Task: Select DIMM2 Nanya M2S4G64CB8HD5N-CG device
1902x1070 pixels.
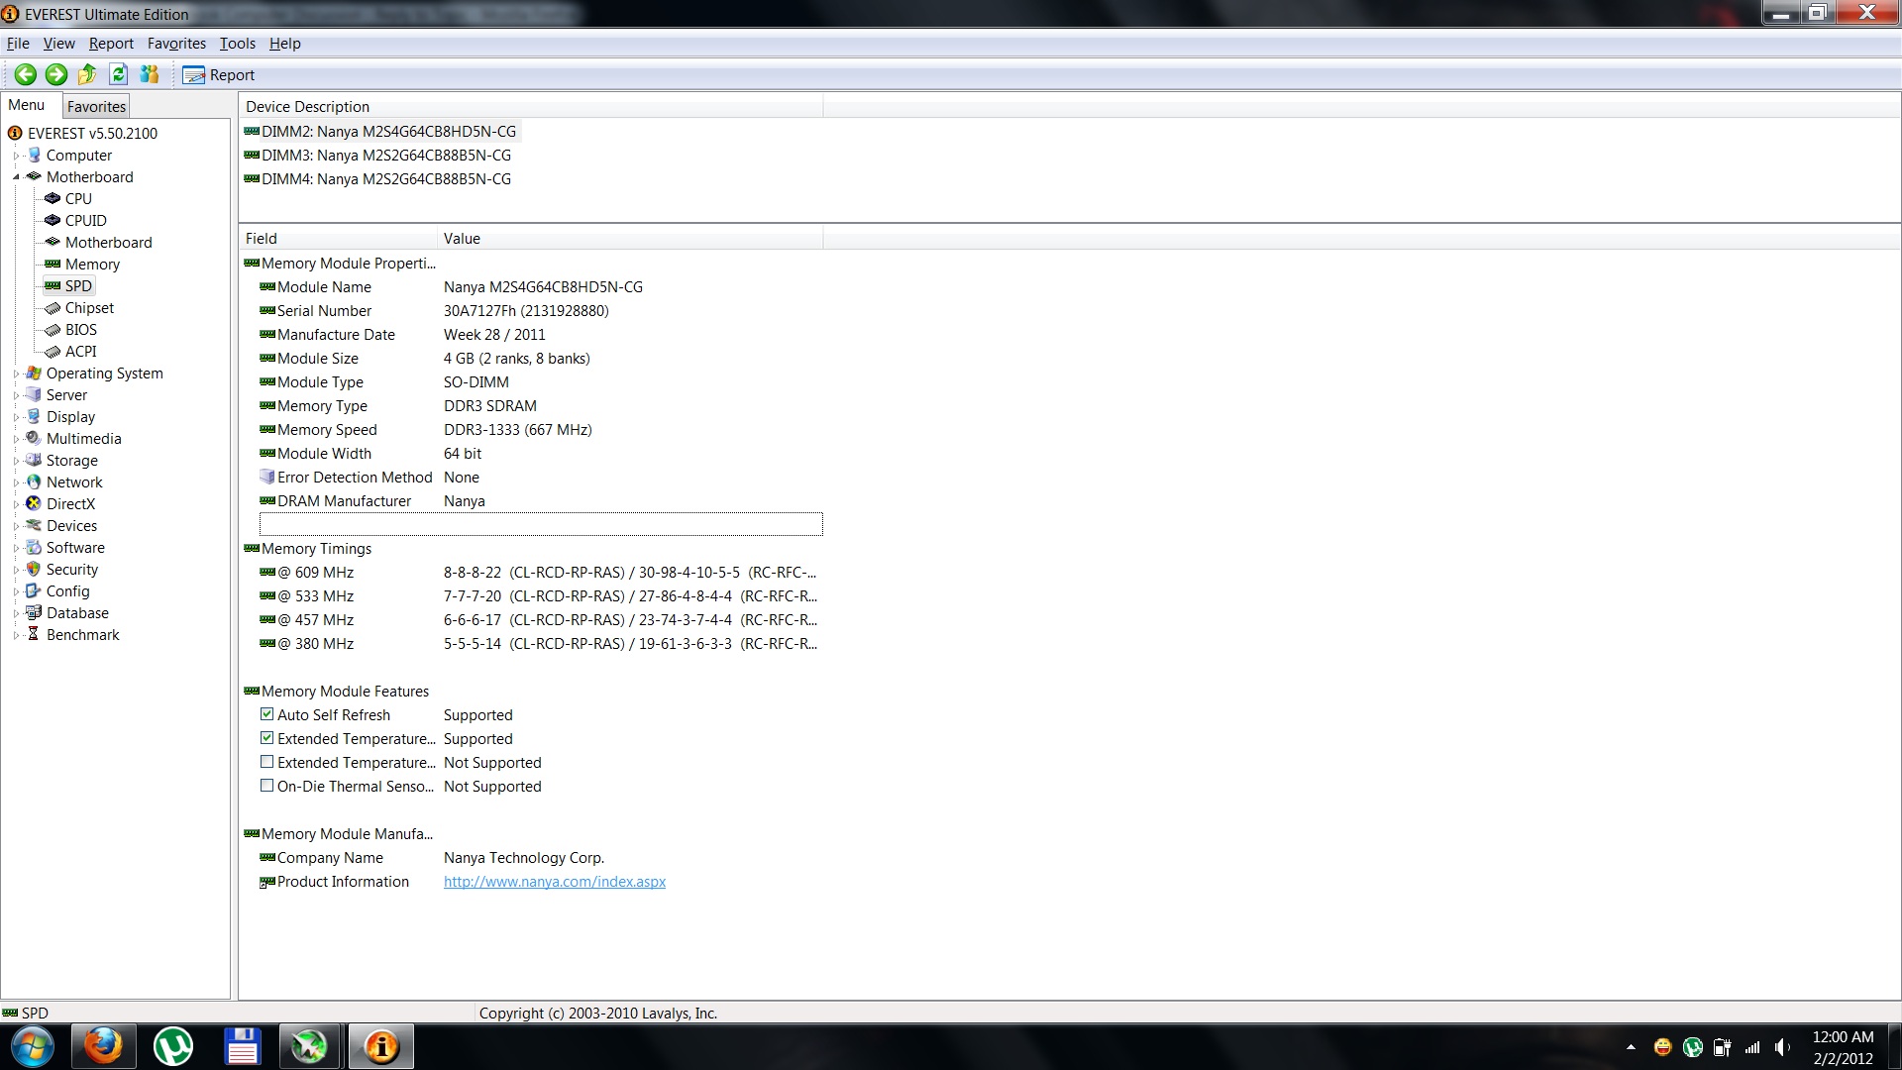Action: point(380,131)
